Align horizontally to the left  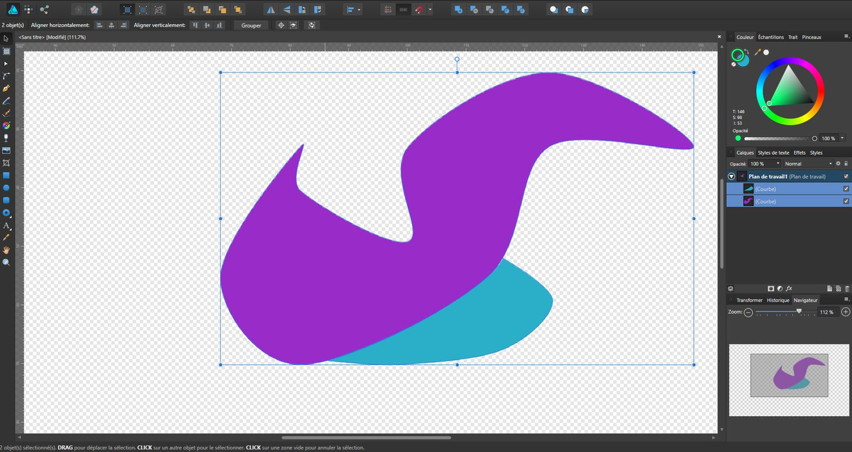[x=99, y=25]
